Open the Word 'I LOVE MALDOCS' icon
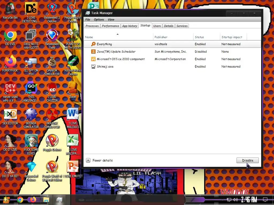 (73, 118)
